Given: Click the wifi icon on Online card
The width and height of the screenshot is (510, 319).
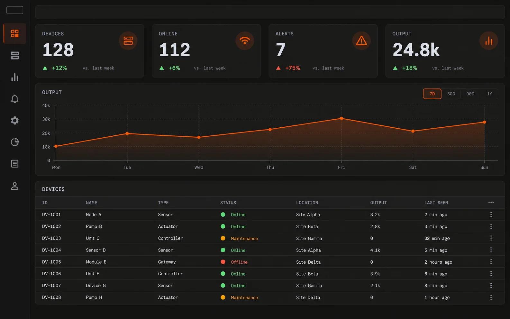Looking at the screenshot, I should point(245,41).
